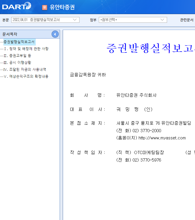Click the 본 점 소 재 지 label
The height and width of the screenshot is (220, 195).
[87, 123]
